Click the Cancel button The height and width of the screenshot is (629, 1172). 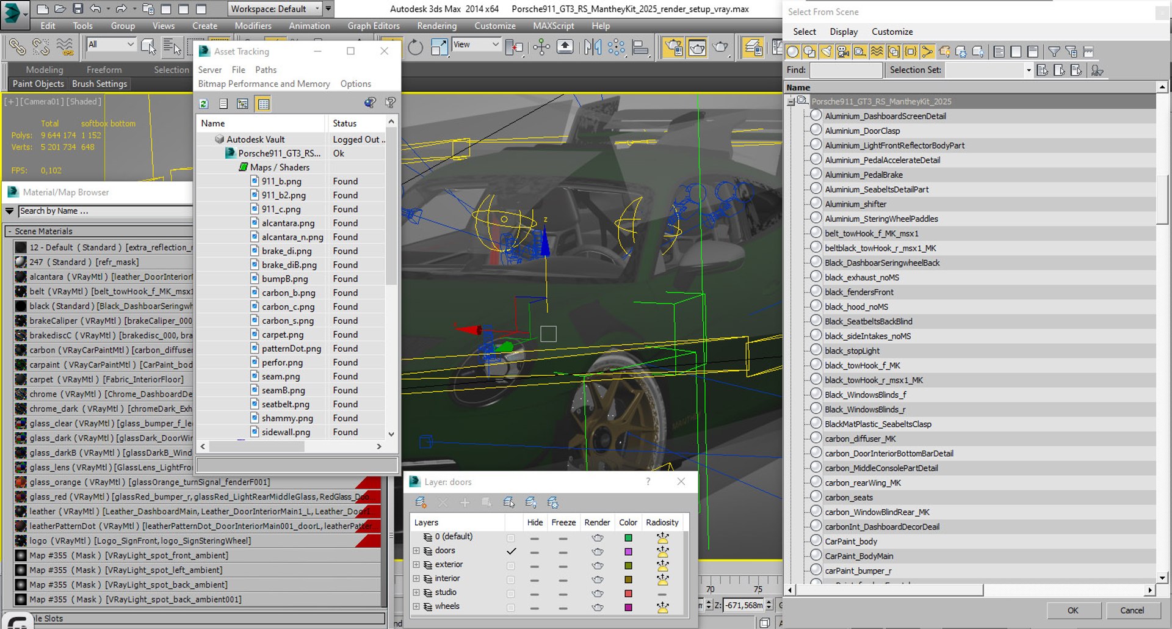[x=1132, y=610]
